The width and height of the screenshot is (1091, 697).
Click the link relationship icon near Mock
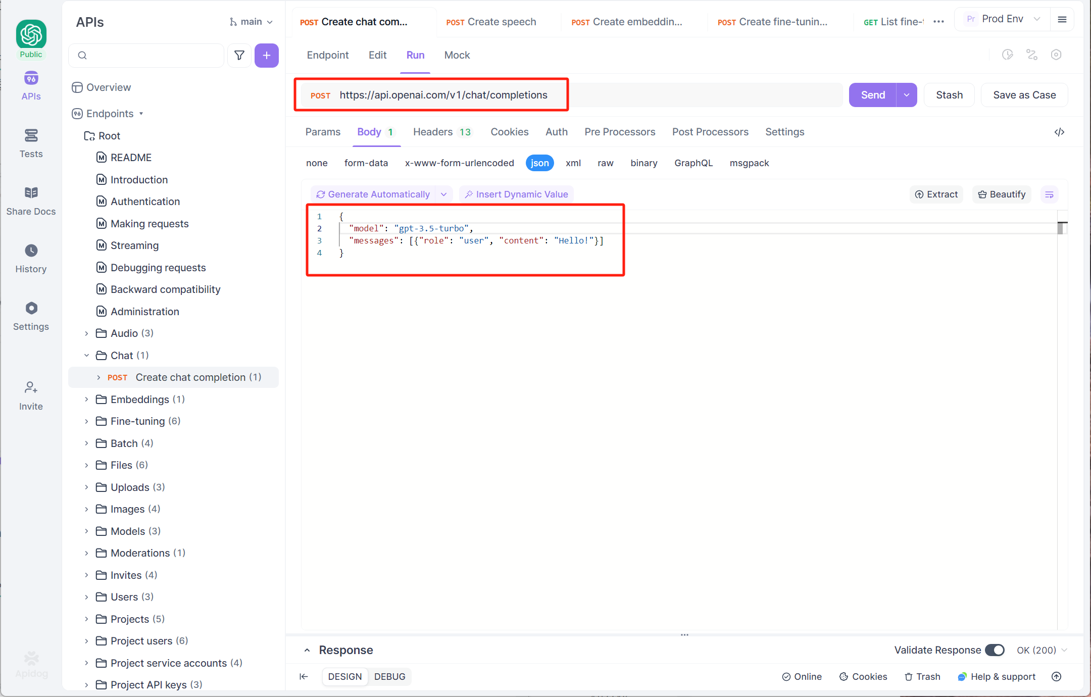(1032, 55)
